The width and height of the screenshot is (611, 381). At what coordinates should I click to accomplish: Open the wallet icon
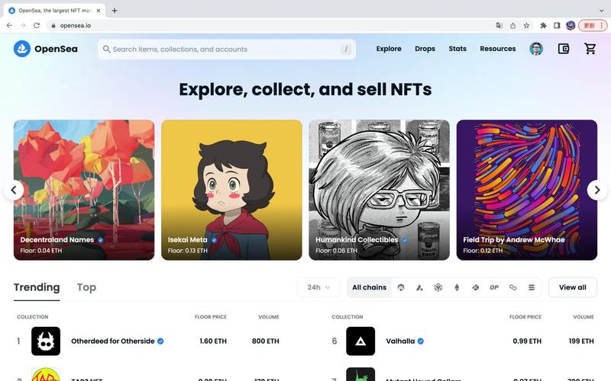click(x=564, y=49)
